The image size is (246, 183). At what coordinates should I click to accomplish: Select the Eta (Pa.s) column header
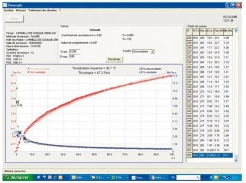[x=228, y=32]
